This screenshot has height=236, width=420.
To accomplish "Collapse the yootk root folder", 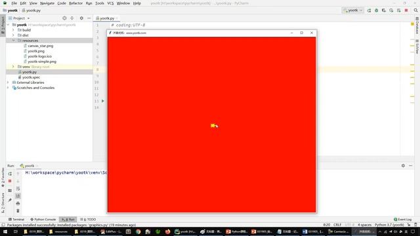I will point(8,25).
